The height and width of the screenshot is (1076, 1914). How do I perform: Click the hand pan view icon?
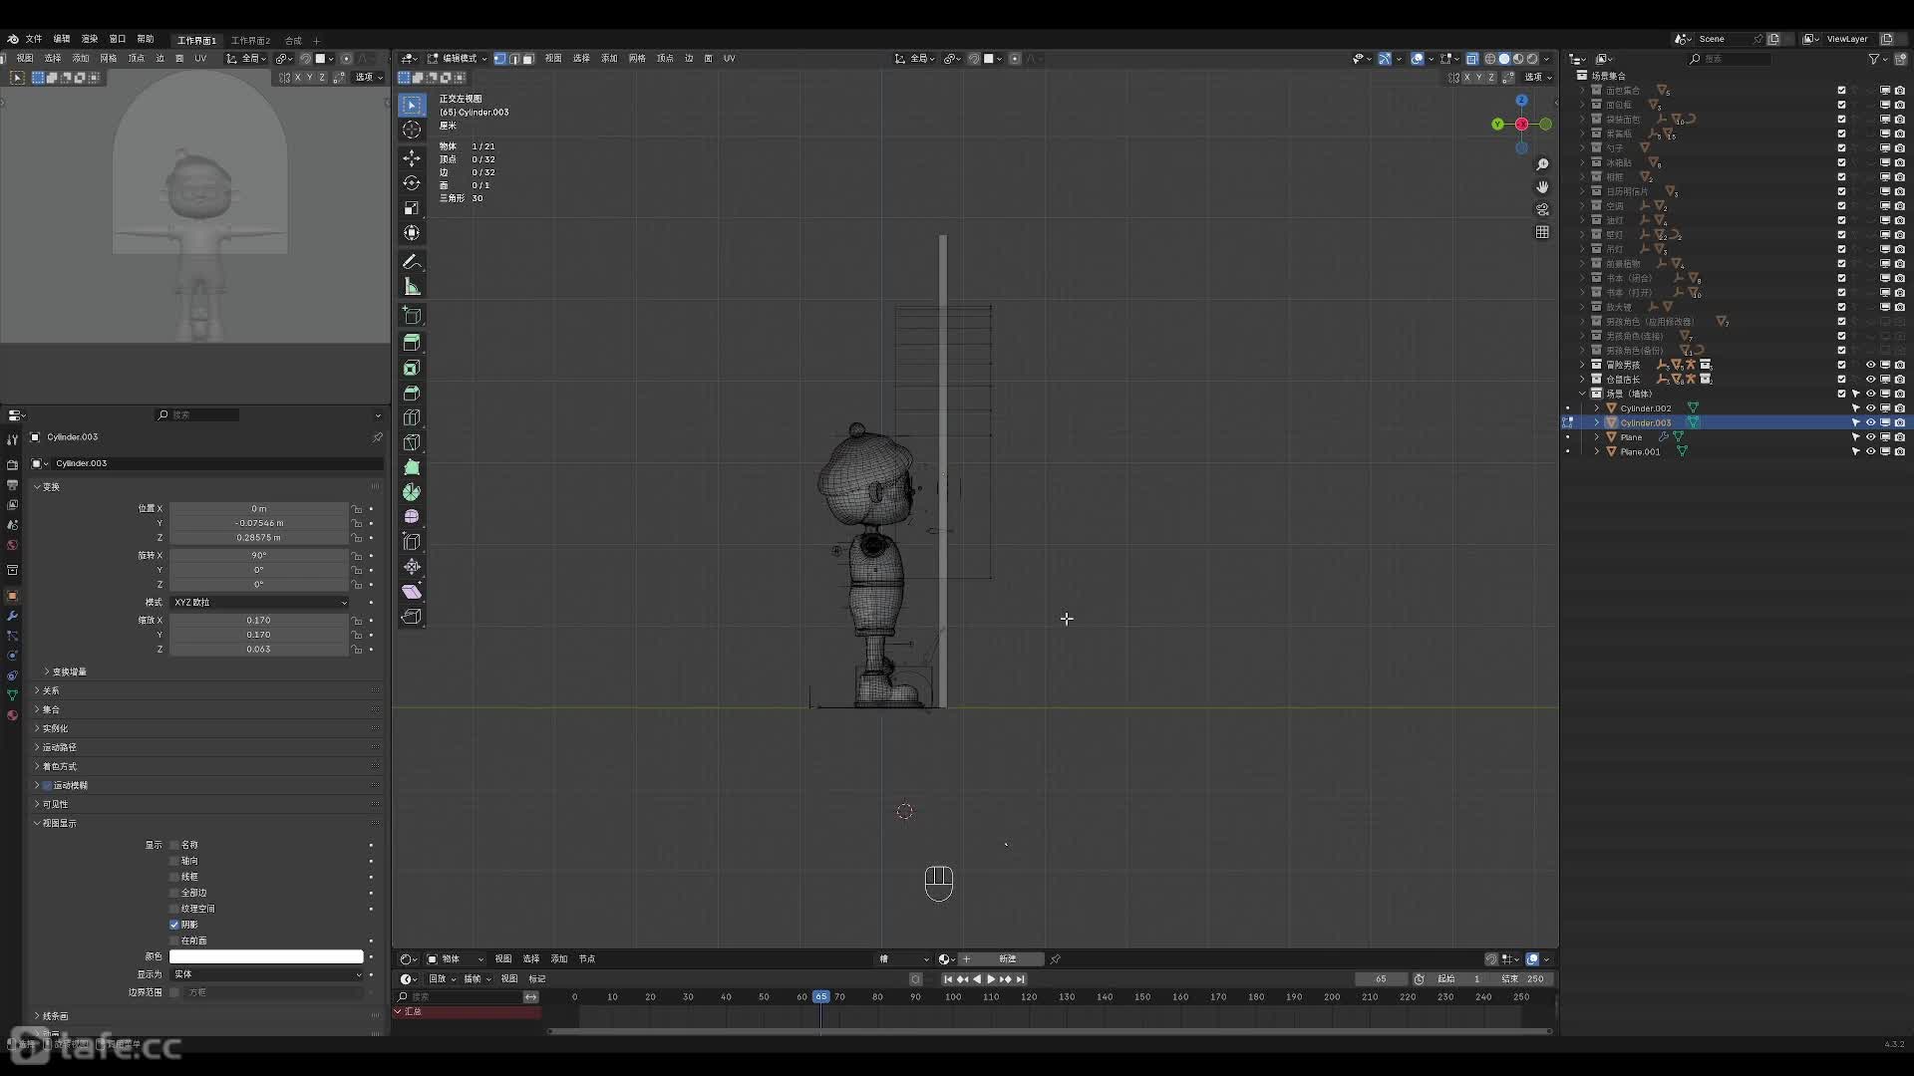[x=1542, y=186]
